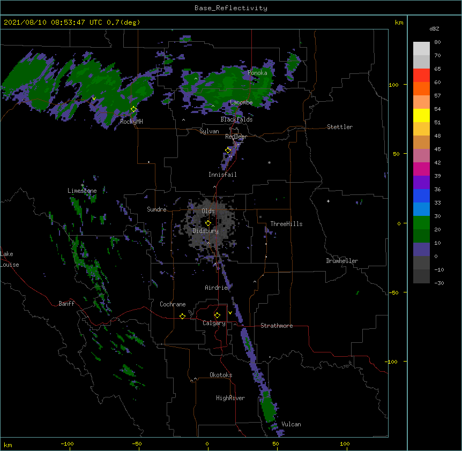The image size is (462, 451).
Task: Click the RockyMH town label
Action: pyautogui.click(x=131, y=122)
